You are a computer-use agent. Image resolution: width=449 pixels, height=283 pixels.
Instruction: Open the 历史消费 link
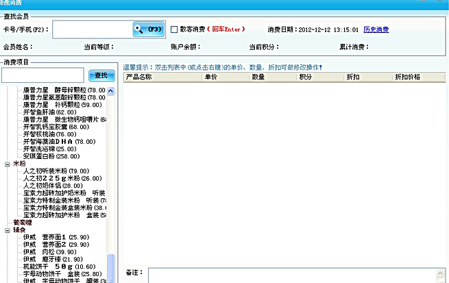click(x=376, y=29)
